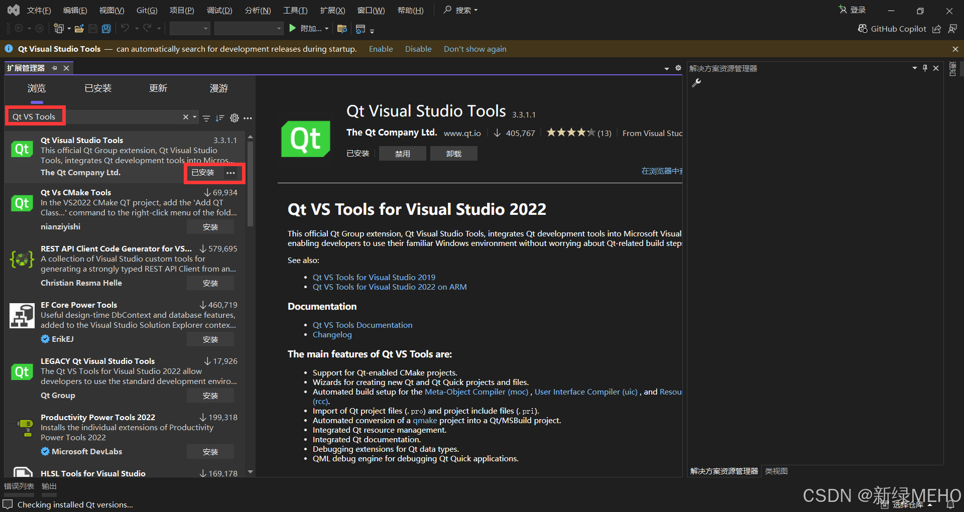Close the 扩展管理器 tab

[x=66, y=68]
